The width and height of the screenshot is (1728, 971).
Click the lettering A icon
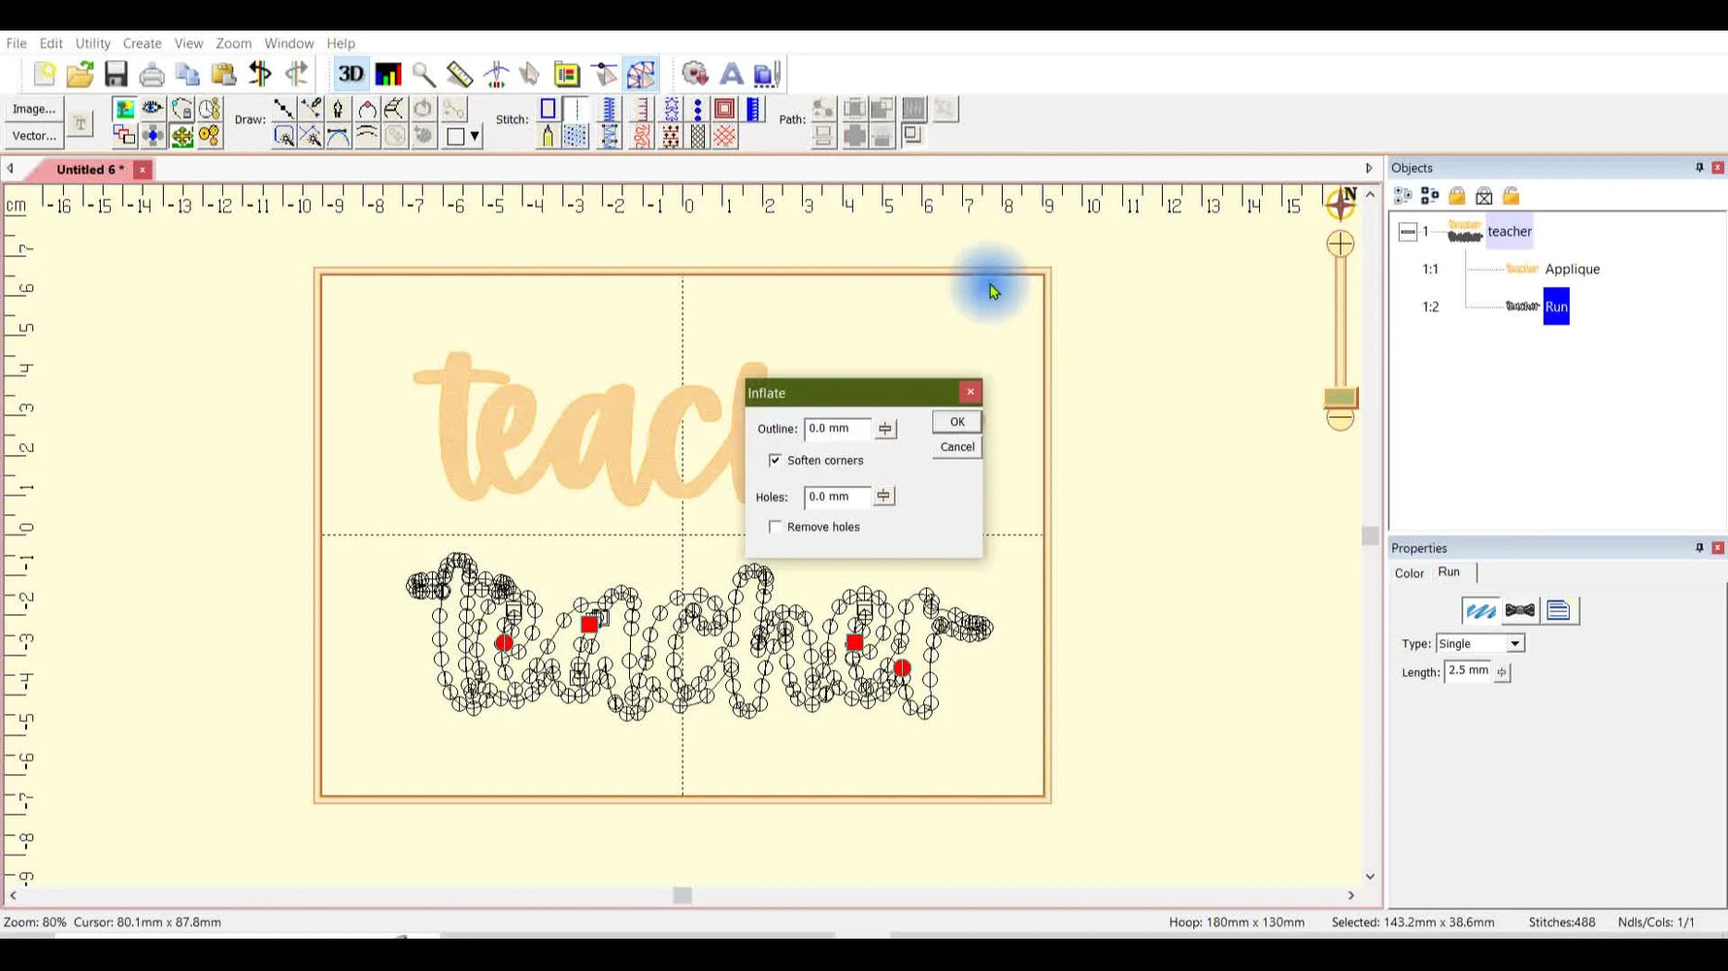coord(731,74)
